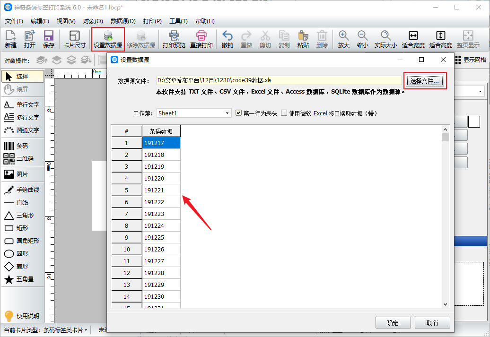Click the 条码数据 column header
Image resolution: width=490 pixels, height=337 pixels.
[161, 131]
